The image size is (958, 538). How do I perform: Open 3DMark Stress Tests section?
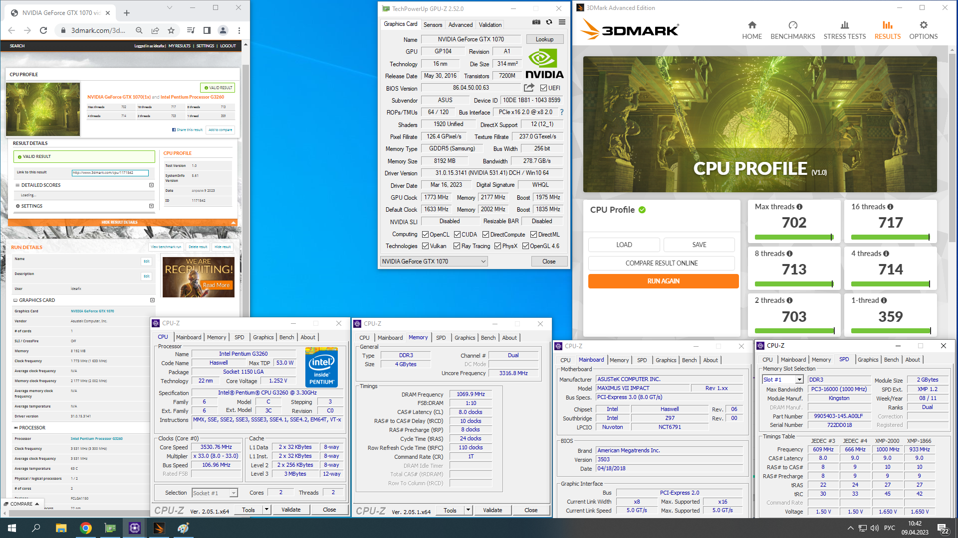click(x=844, y=30)
